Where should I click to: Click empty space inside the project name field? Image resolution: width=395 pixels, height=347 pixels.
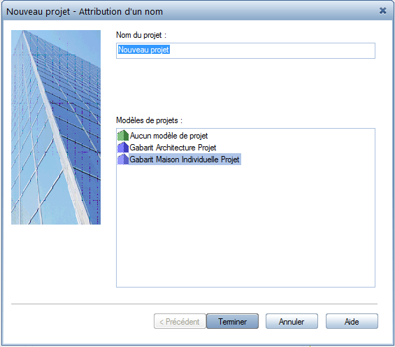point(272,50)
